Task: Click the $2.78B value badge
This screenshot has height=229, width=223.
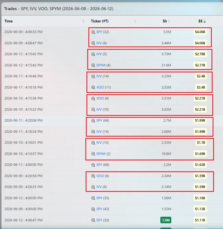Action: coord(200,54)
